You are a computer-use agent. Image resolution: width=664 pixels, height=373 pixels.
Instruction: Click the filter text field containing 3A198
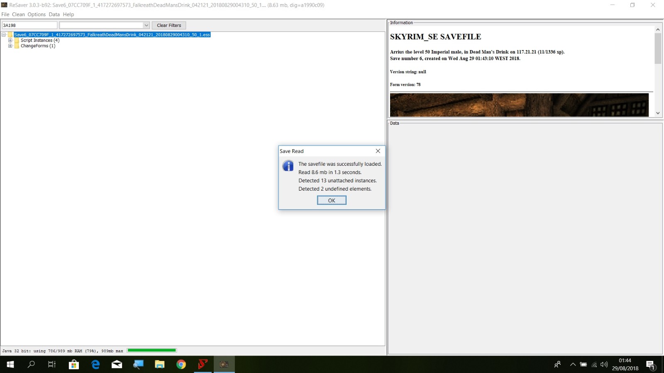pyautogui.click(x=29, y=25)
